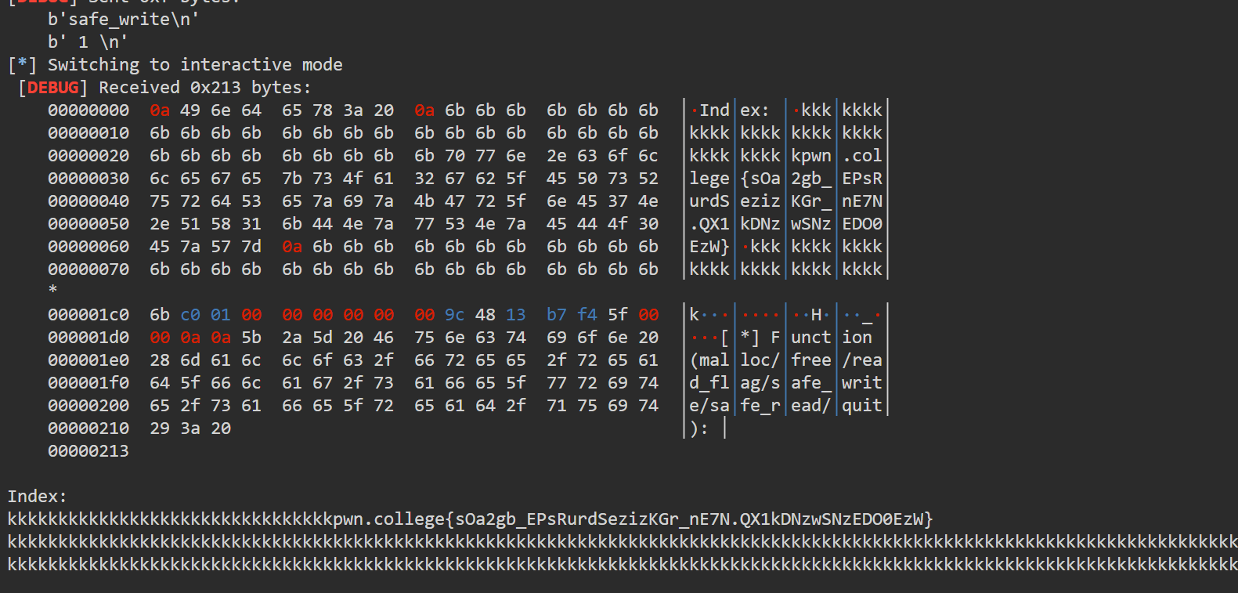Screen dimensions: 1238x593
Task: Click the hex offset 000001c0
Action: click(x=88, y=314)
